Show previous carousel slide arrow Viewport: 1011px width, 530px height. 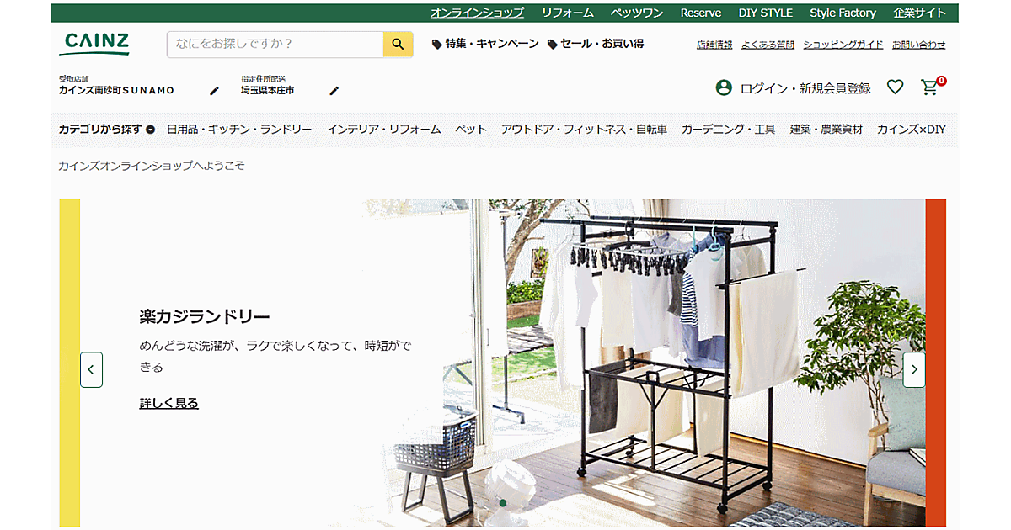point(91,369)
